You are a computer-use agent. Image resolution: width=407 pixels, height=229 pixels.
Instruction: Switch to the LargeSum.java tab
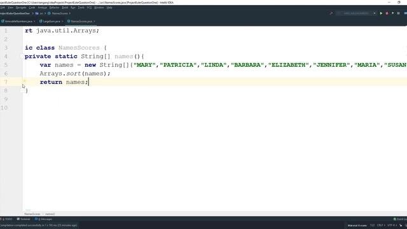click(52, 21)
